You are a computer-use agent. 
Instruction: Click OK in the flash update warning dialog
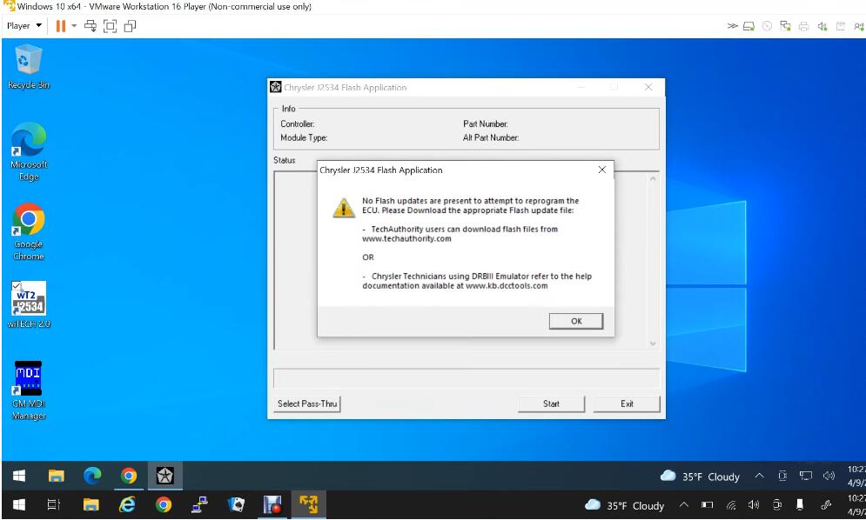pos(575,321)
